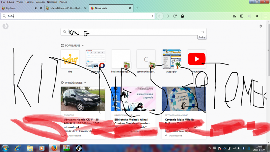Open a new tab with plus button

pyautogui.click(x=137, y=8)
